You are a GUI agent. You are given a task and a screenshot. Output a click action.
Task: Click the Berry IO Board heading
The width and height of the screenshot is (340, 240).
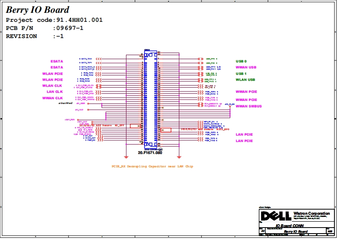(37, 10)
